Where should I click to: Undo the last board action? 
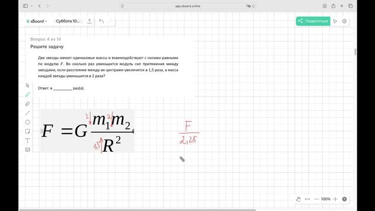click(x=101, y=21)
